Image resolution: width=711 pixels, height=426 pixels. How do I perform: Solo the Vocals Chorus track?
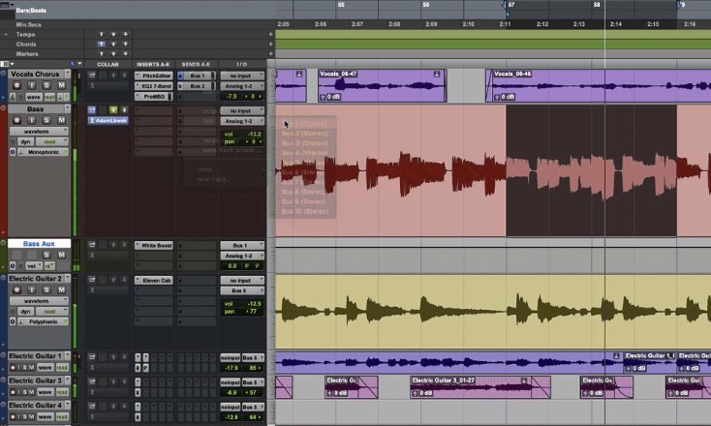[46, 85]
